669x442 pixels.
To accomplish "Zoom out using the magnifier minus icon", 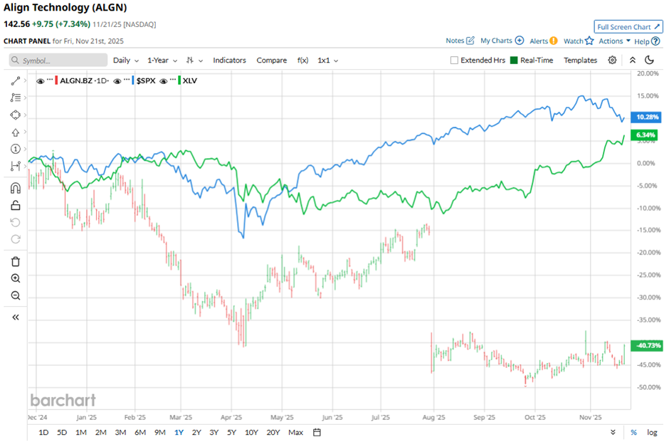I will [16, 295].
